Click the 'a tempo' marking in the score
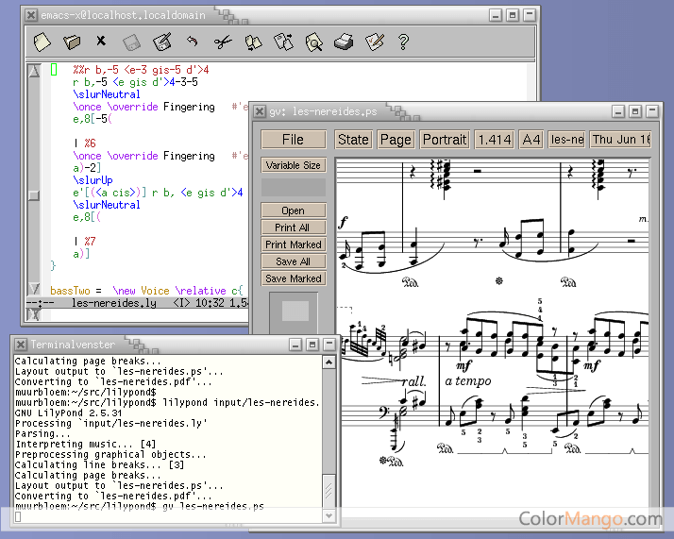674x539 pixels. 467,380
